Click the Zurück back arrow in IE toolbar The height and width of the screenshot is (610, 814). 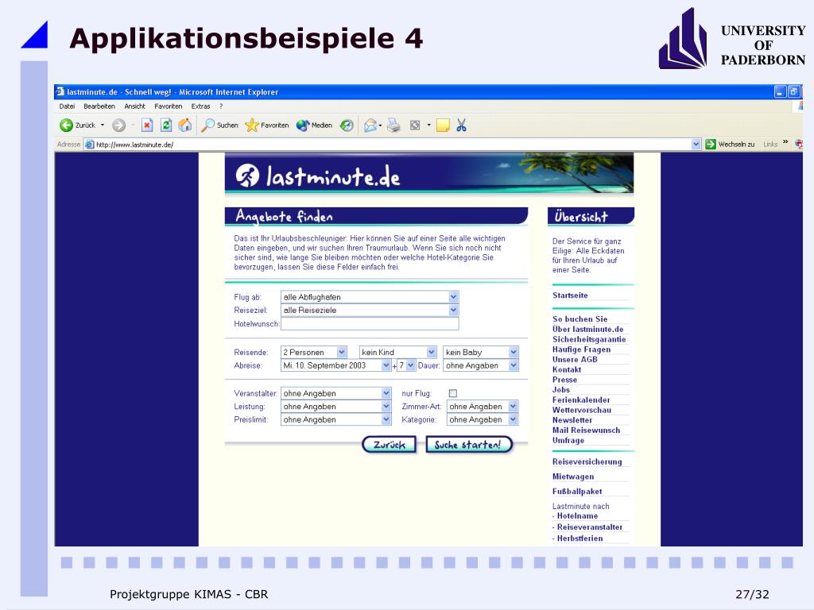click(x=67, y=125)
